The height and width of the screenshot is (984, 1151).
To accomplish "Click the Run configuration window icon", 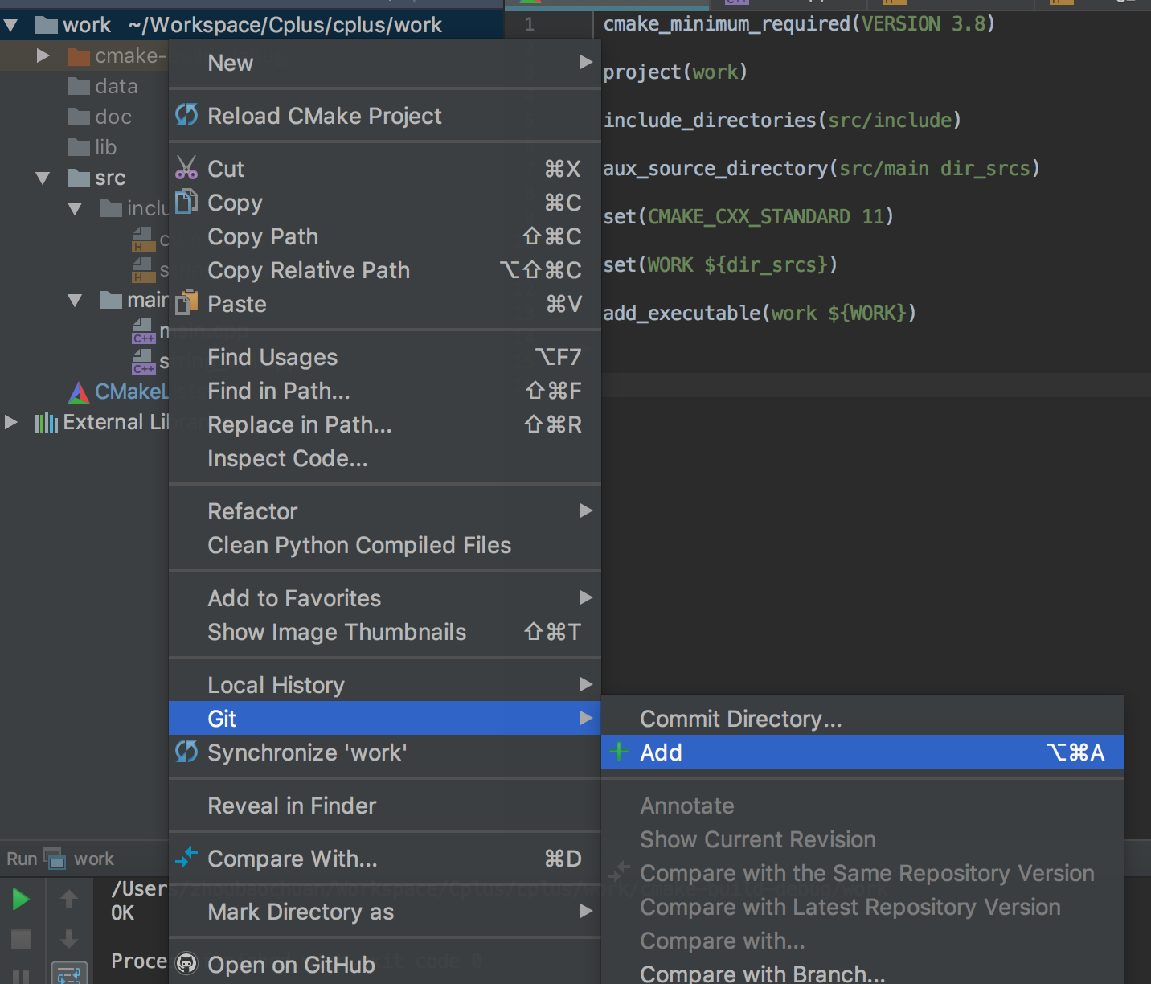I will coord(55,858).
